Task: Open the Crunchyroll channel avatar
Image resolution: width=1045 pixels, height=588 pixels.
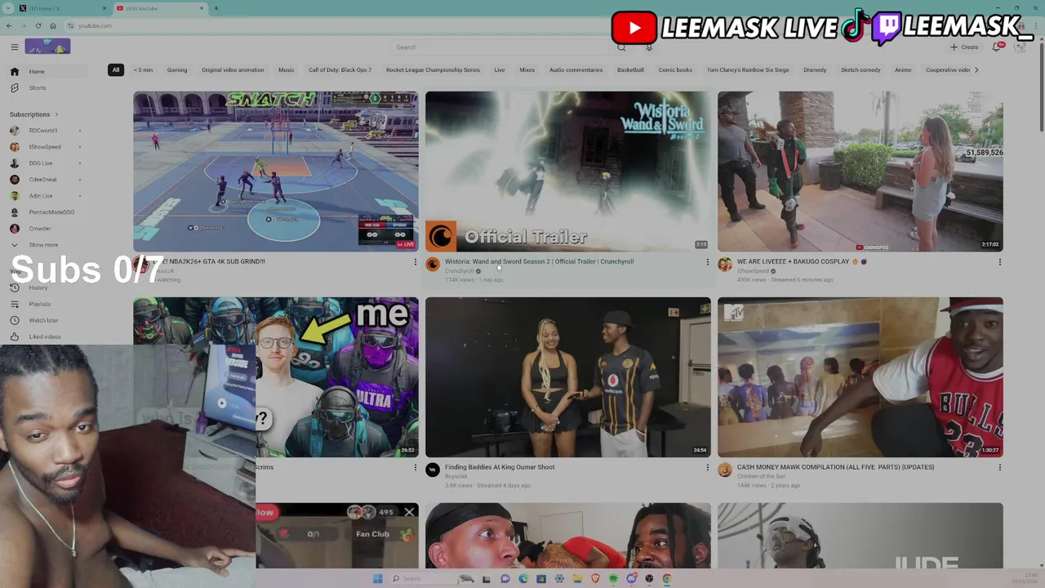Action: [x=433, y=265]
